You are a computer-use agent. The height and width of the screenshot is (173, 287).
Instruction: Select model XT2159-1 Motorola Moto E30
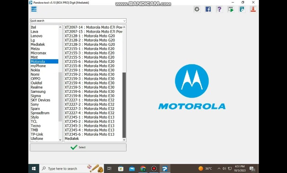pos(89,70)
